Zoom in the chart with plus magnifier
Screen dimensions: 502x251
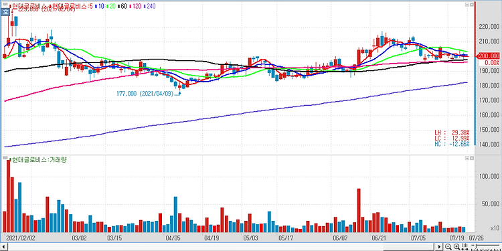pyautogui.click(x=457, y=246)
